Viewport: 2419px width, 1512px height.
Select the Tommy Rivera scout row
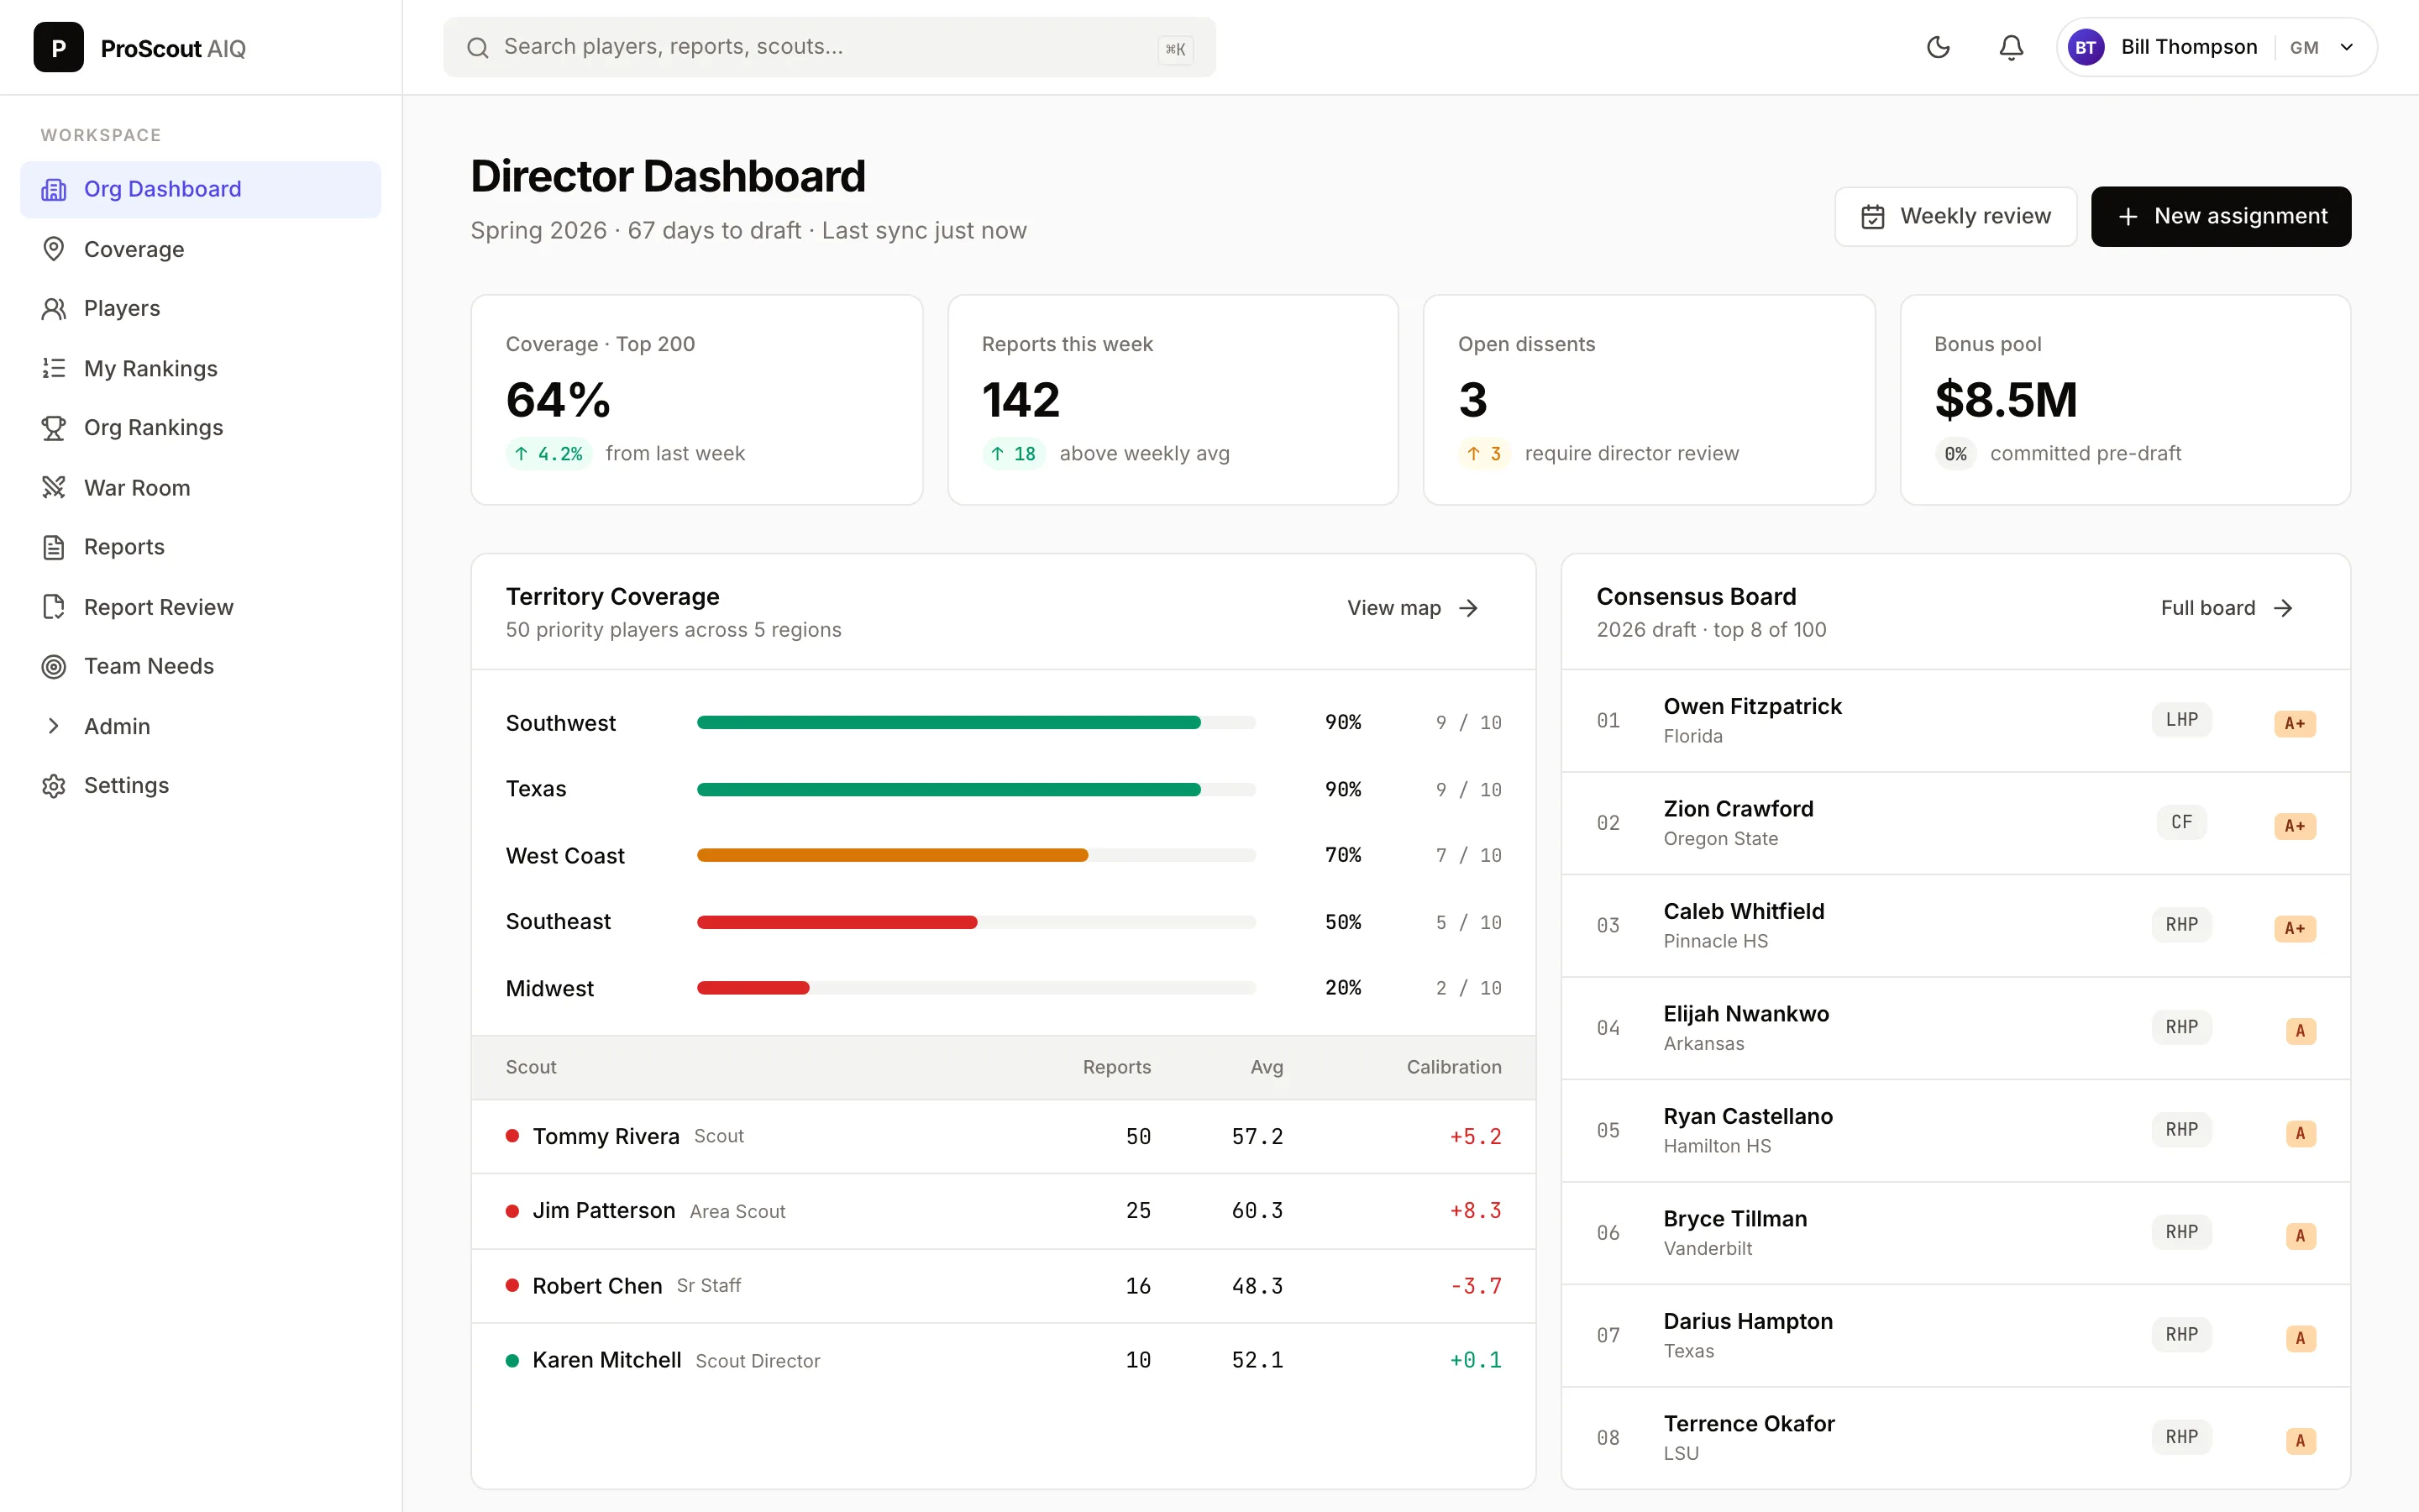(1003, 1136)
